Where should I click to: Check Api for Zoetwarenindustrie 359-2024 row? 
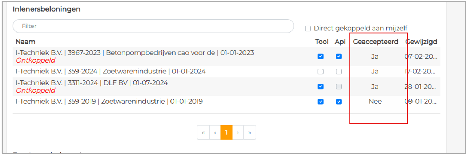pos(339,72)
